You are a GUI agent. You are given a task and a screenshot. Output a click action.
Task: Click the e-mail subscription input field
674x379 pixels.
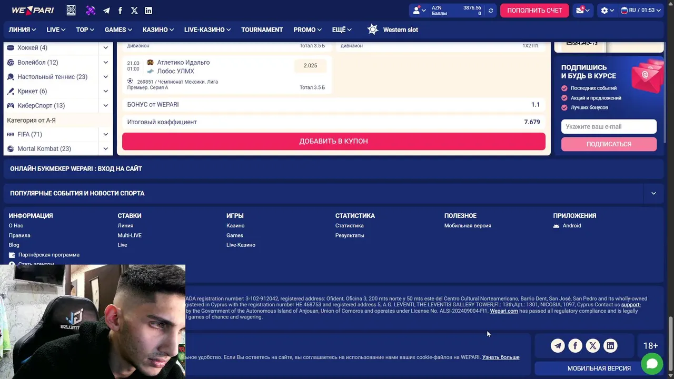coord(609,126)
